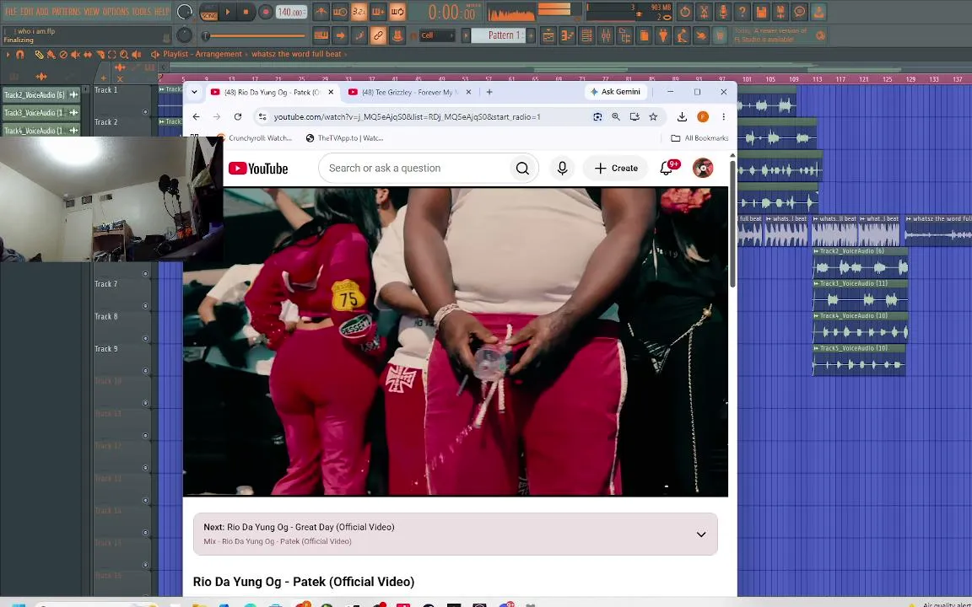Open the PATTERNS menu in FL Studio
This screenshot has width=972, height=607.
pyautogui.click(x=67, y=12)
